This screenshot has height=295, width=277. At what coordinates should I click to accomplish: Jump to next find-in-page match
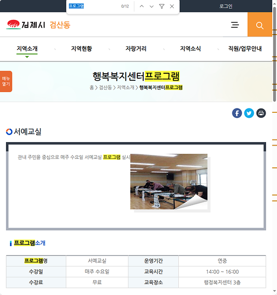pyautogui.click(x=152, y=6)
